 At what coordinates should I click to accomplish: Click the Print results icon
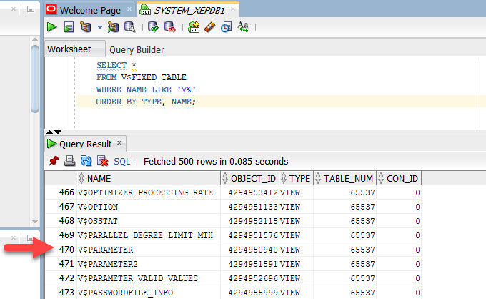point(70,161)
